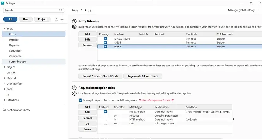This screenshot has height=139, width=262.
Task: Click the Proxy listeners gear options icon
Action: (74, 27)
